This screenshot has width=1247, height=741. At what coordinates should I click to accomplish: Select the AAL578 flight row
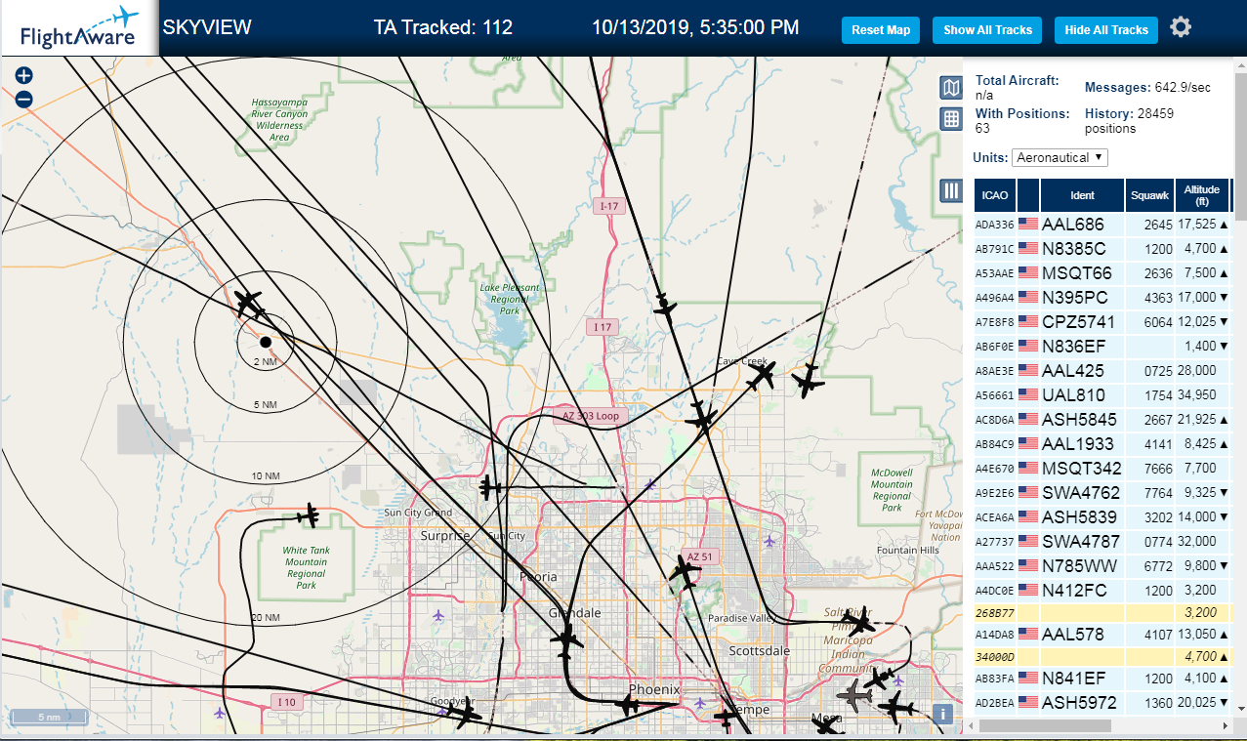(1102, 635)
